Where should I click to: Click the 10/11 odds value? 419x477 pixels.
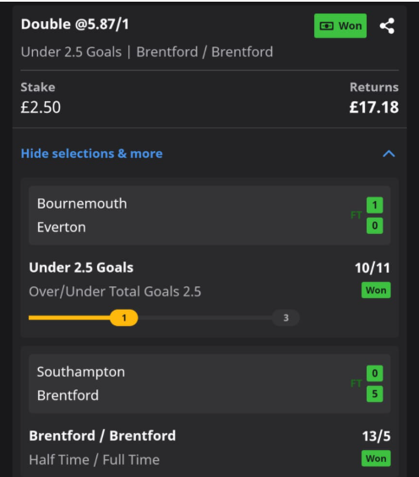click(x=373, y=268)
